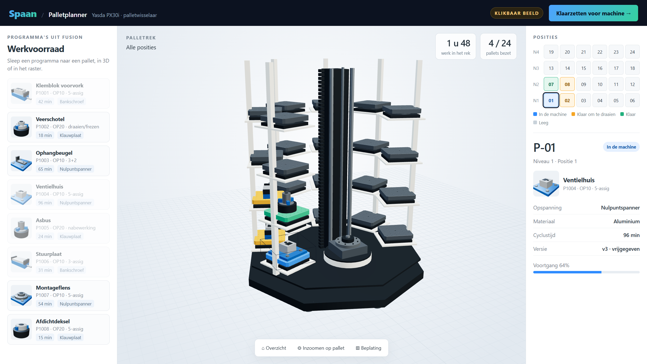647x364 pixels.
Task: Click the Cyclustijd 96 min value
Action: 631,235
